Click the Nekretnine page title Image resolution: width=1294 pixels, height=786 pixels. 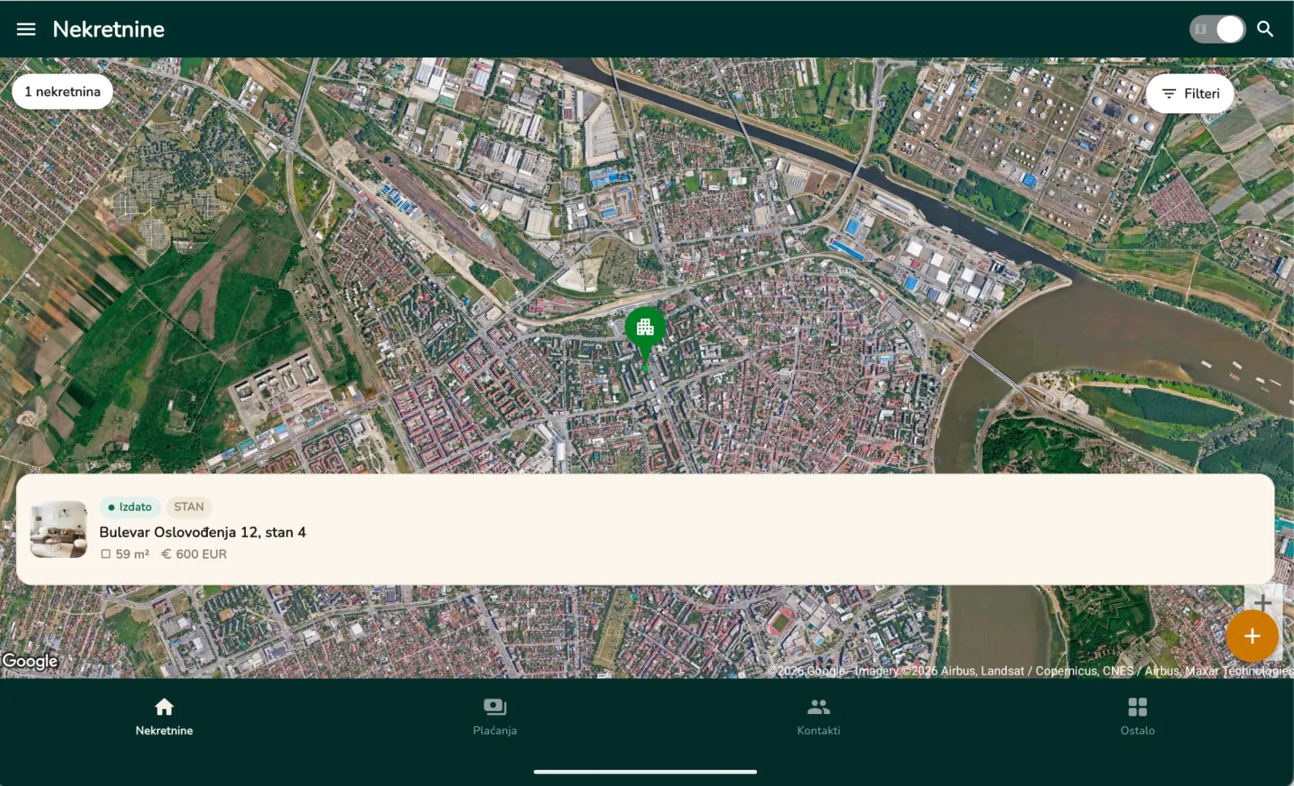(x=108, y=29)
